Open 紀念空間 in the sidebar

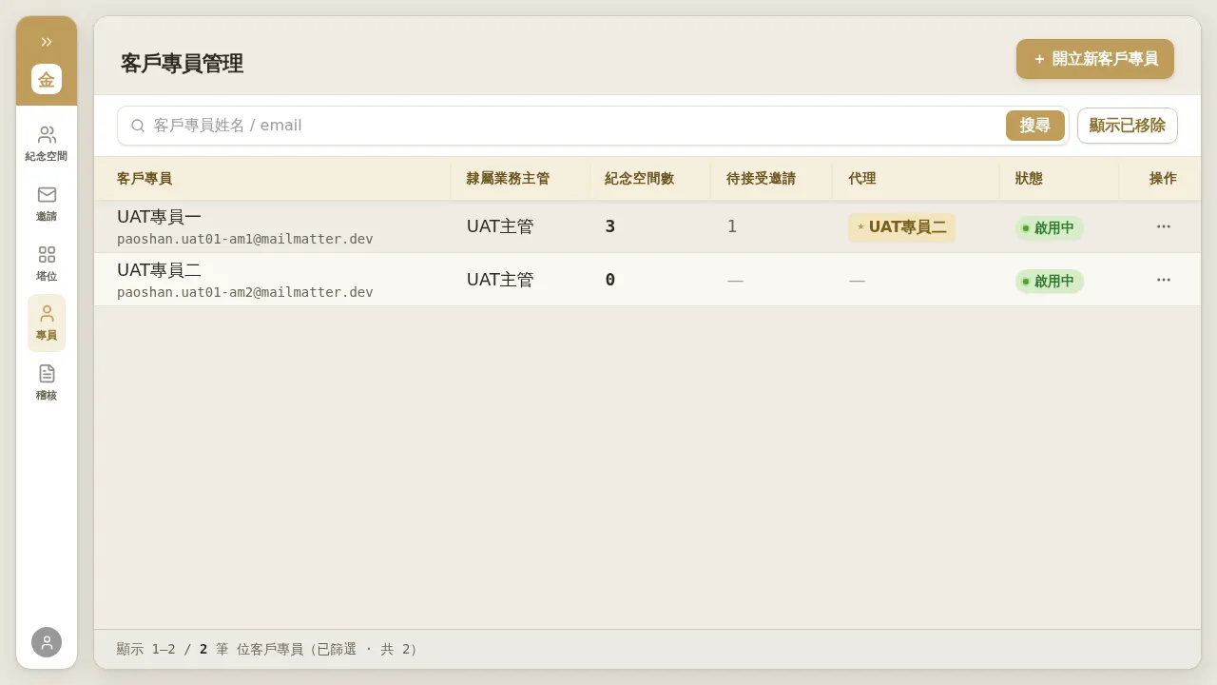click(47, 144)
